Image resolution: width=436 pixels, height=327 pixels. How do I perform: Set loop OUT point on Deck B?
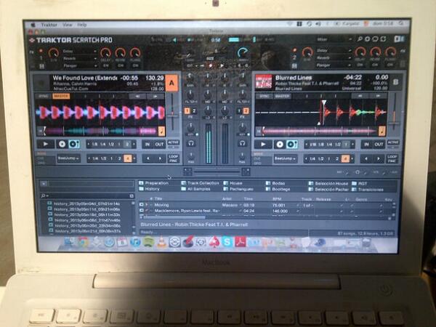coord(379,144)
